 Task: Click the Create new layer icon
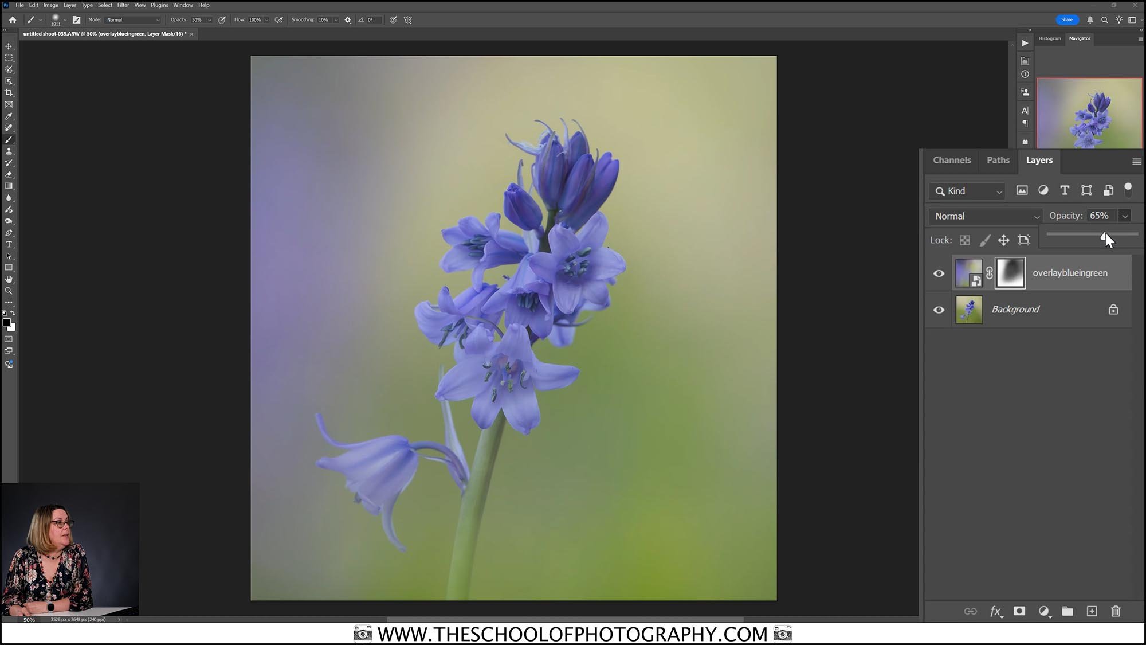[1092, 611]
